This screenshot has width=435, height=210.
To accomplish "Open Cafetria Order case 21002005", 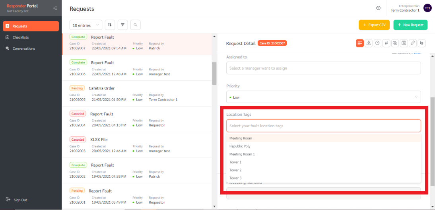I will point(137,94).
